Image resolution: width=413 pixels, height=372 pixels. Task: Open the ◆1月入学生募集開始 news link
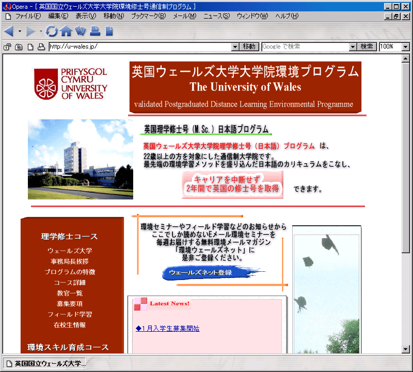click(167, 329)
